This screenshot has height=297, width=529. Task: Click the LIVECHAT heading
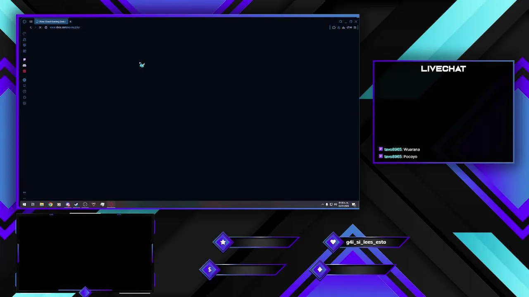point(443,69)
